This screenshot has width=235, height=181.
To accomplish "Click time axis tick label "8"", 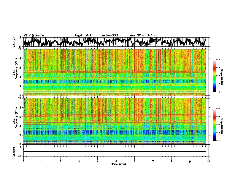I will [172, 161].
